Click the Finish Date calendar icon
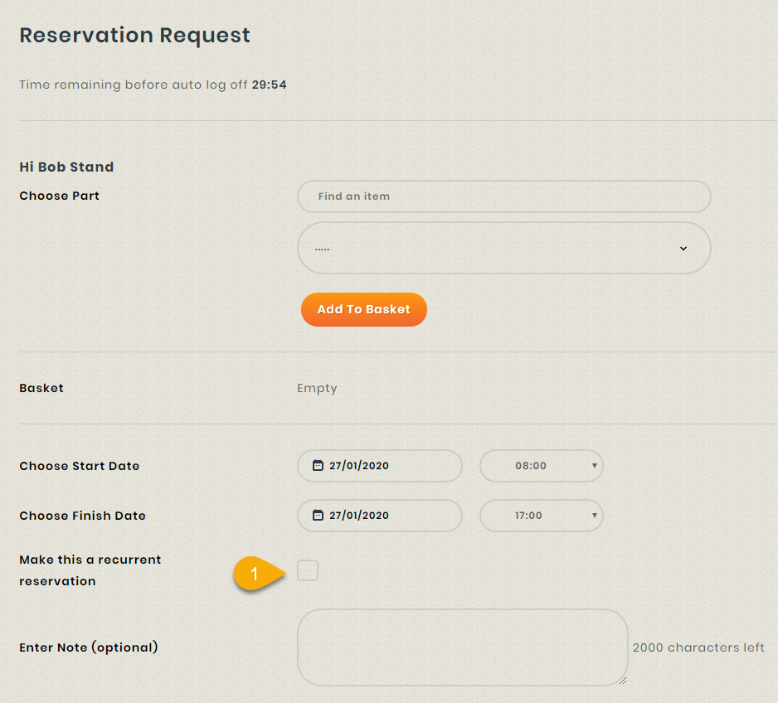778x703 pixels. pos(318,516)
